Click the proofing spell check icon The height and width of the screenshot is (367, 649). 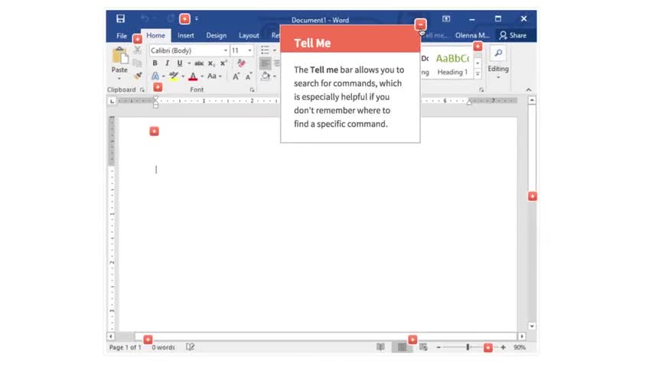(x=190, y=347)
